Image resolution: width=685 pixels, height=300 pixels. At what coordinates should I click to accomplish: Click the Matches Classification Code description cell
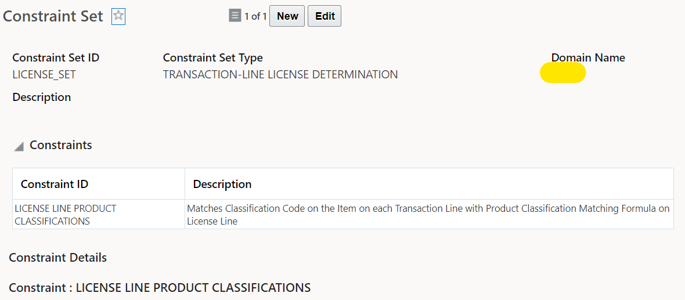pos(428,215)
